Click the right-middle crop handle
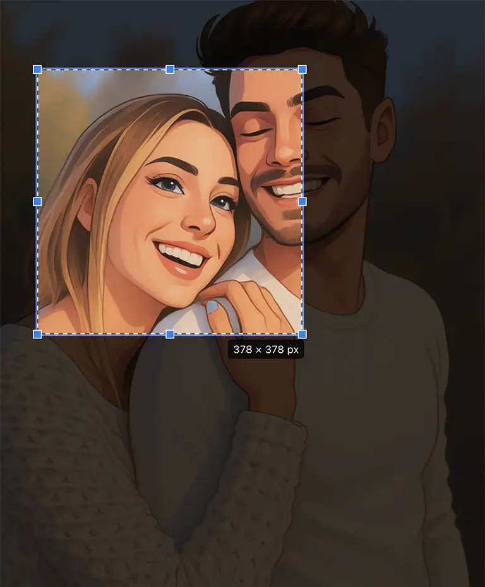 click(302, 201)
